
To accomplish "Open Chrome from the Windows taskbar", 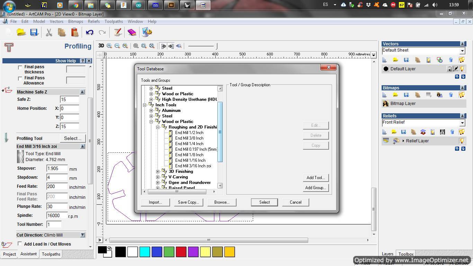I will coord(75,5).
